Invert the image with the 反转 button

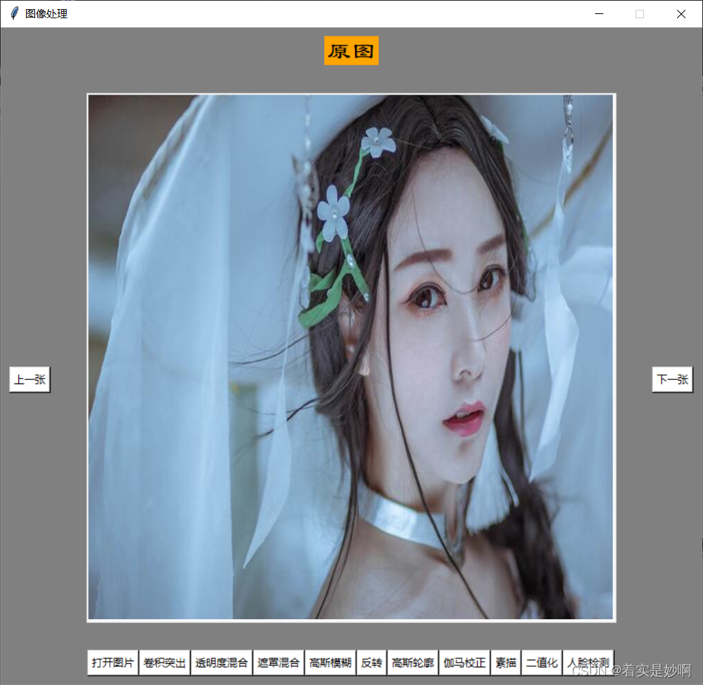coord(371,661)
